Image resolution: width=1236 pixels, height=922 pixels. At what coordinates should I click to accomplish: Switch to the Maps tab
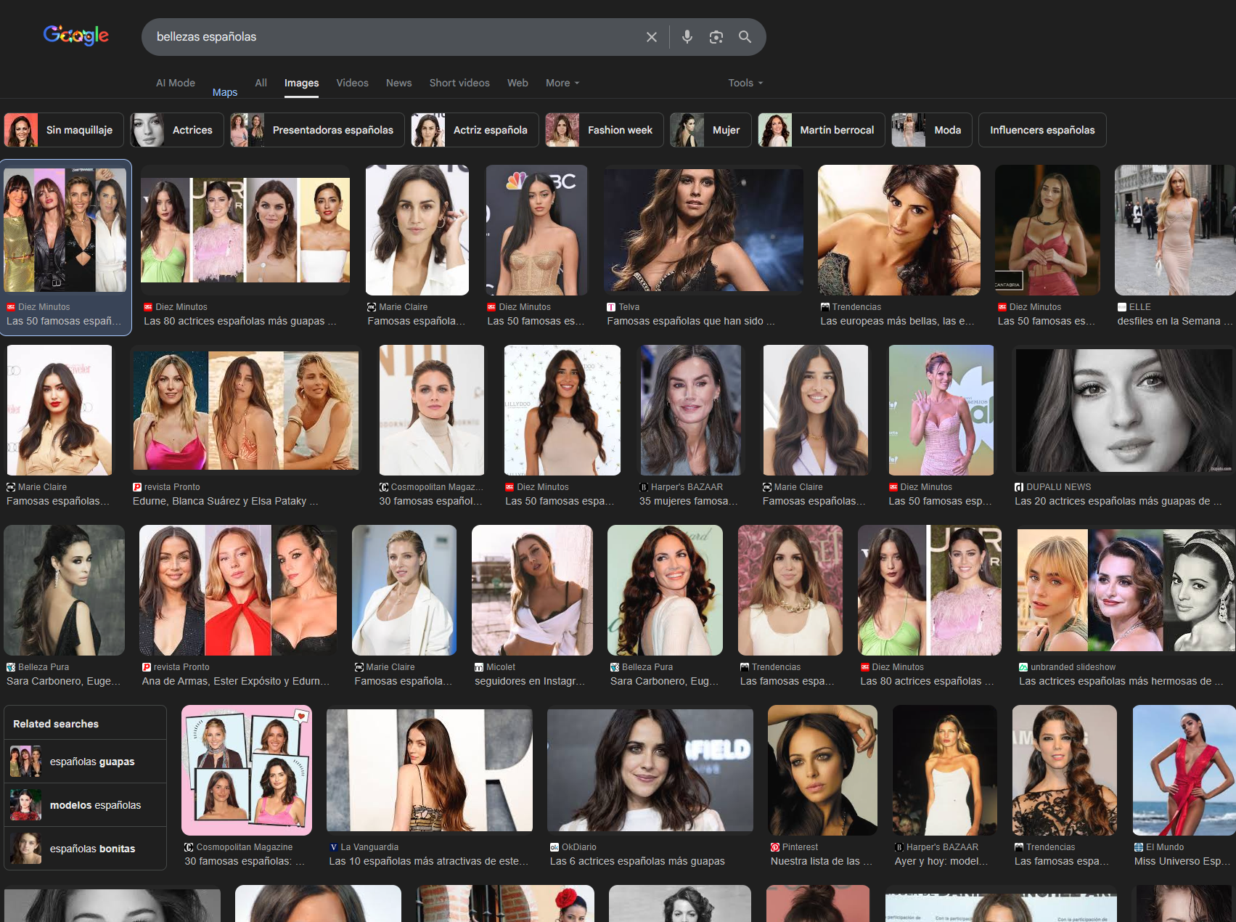pos(225,92)
